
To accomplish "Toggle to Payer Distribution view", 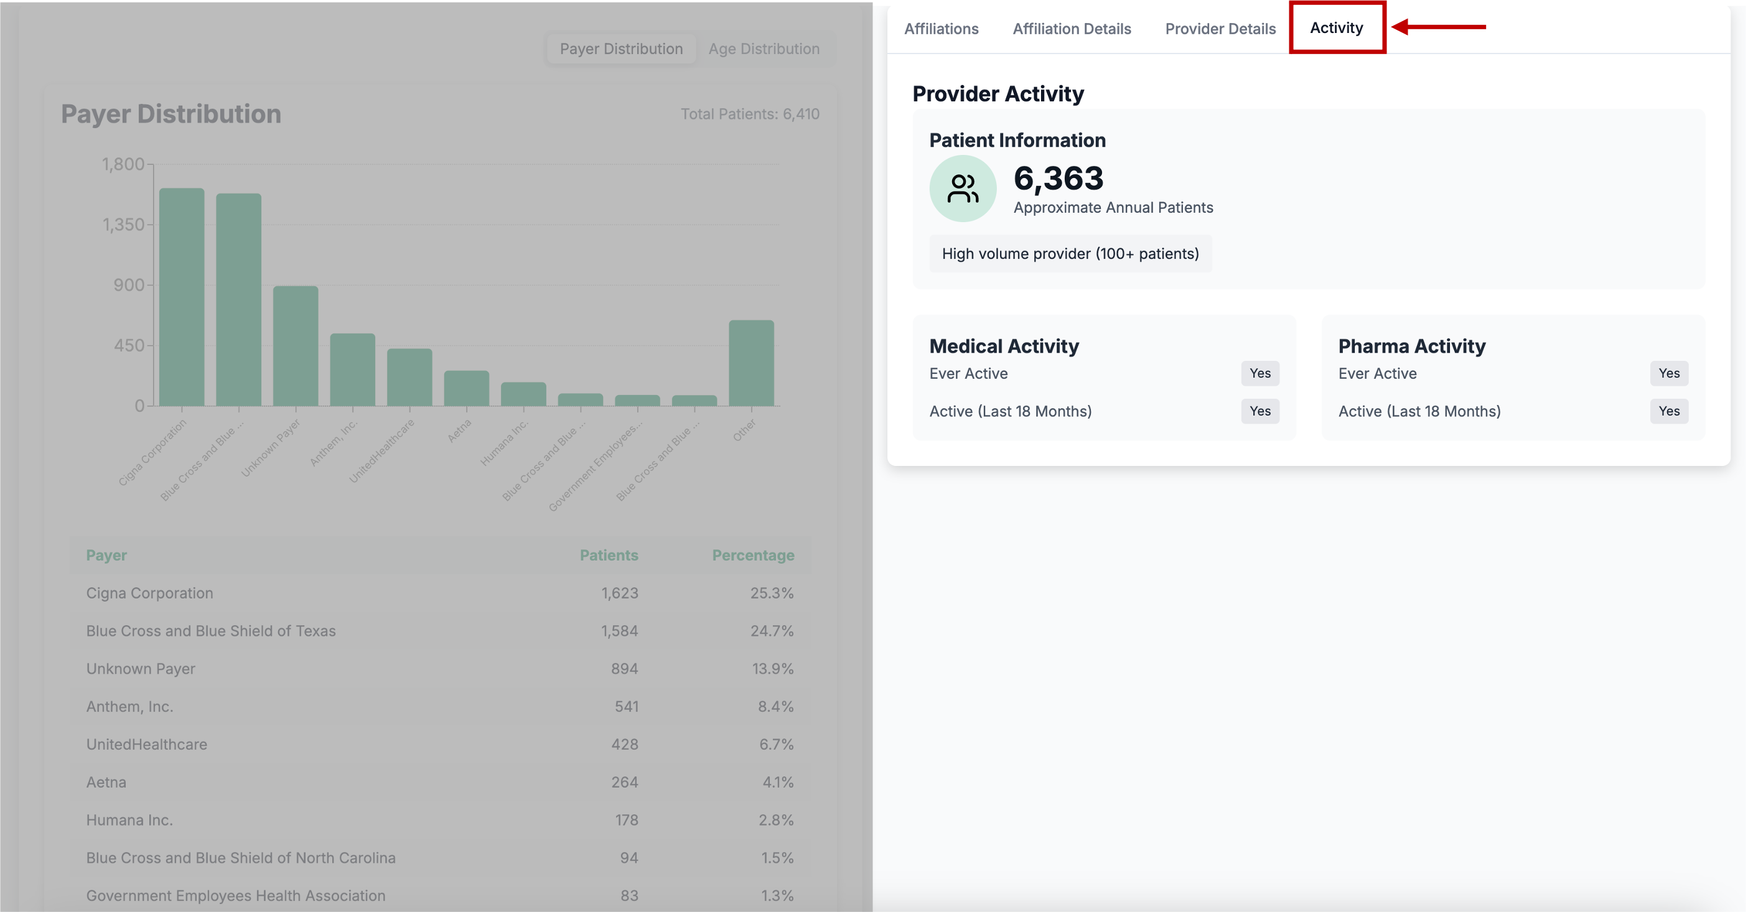I will point(620,49).
